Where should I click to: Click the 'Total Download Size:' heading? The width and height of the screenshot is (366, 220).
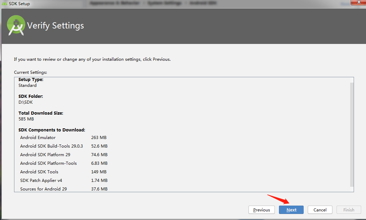pyautogui.click(x=41, y=113)
